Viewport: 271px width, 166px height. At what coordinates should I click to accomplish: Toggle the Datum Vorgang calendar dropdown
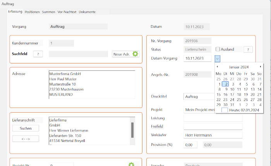pos(218,58)
